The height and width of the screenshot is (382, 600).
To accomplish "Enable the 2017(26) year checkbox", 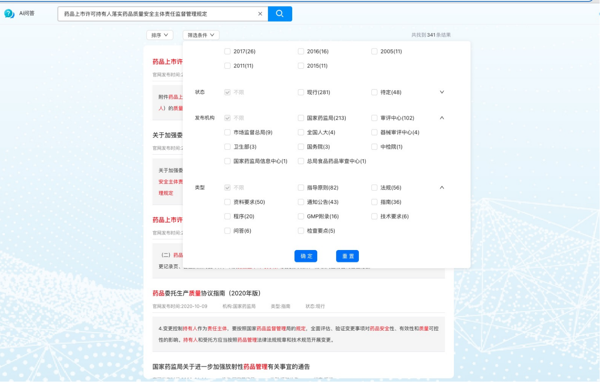I will [228, 51].
